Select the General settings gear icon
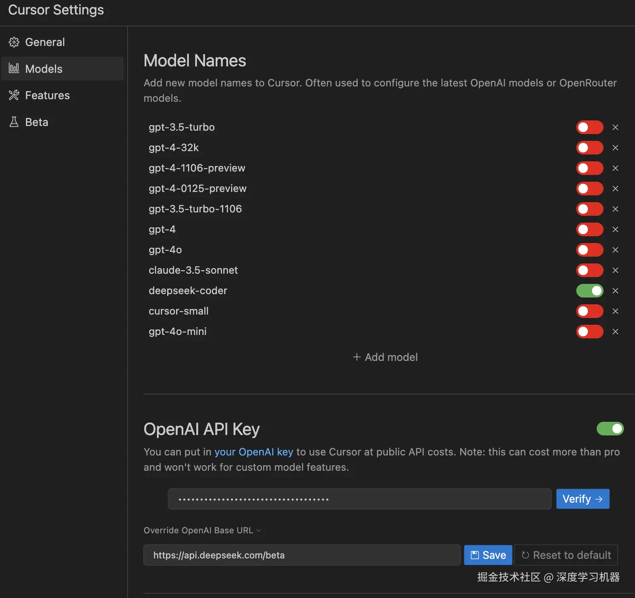 coord(14,42)
